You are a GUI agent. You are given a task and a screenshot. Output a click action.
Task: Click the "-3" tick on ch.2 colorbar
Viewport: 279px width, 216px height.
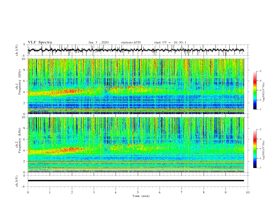tap(260, 130)
